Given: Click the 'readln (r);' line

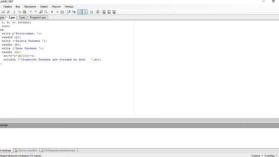Looking at the screenshot, I should pyautogui.click(x=11, y=37).
